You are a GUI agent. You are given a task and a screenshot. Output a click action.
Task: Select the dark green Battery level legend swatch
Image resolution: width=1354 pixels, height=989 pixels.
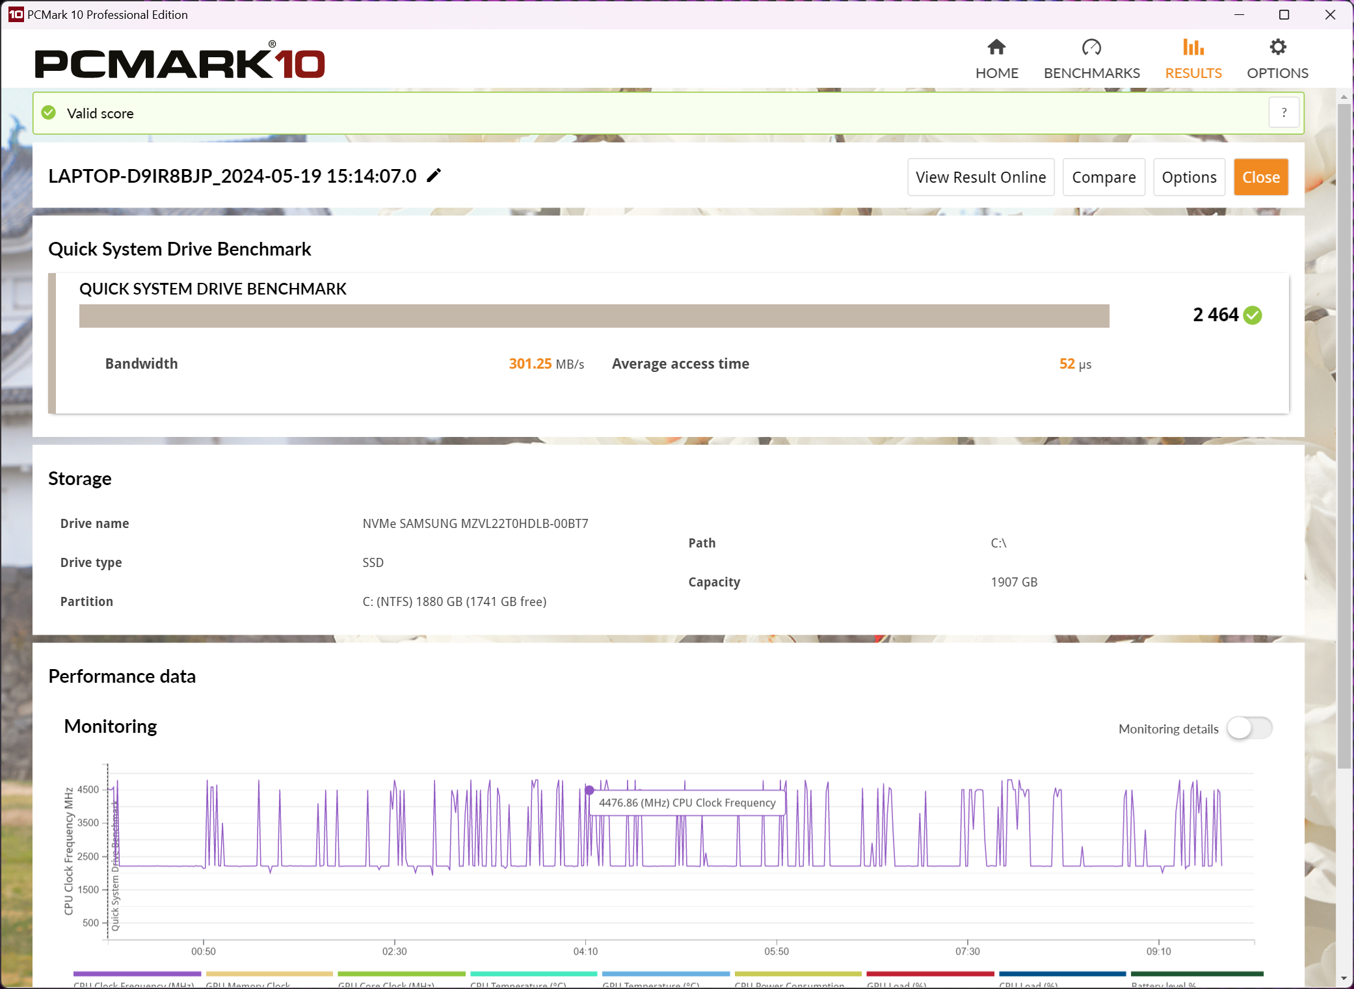[1197, 973]
